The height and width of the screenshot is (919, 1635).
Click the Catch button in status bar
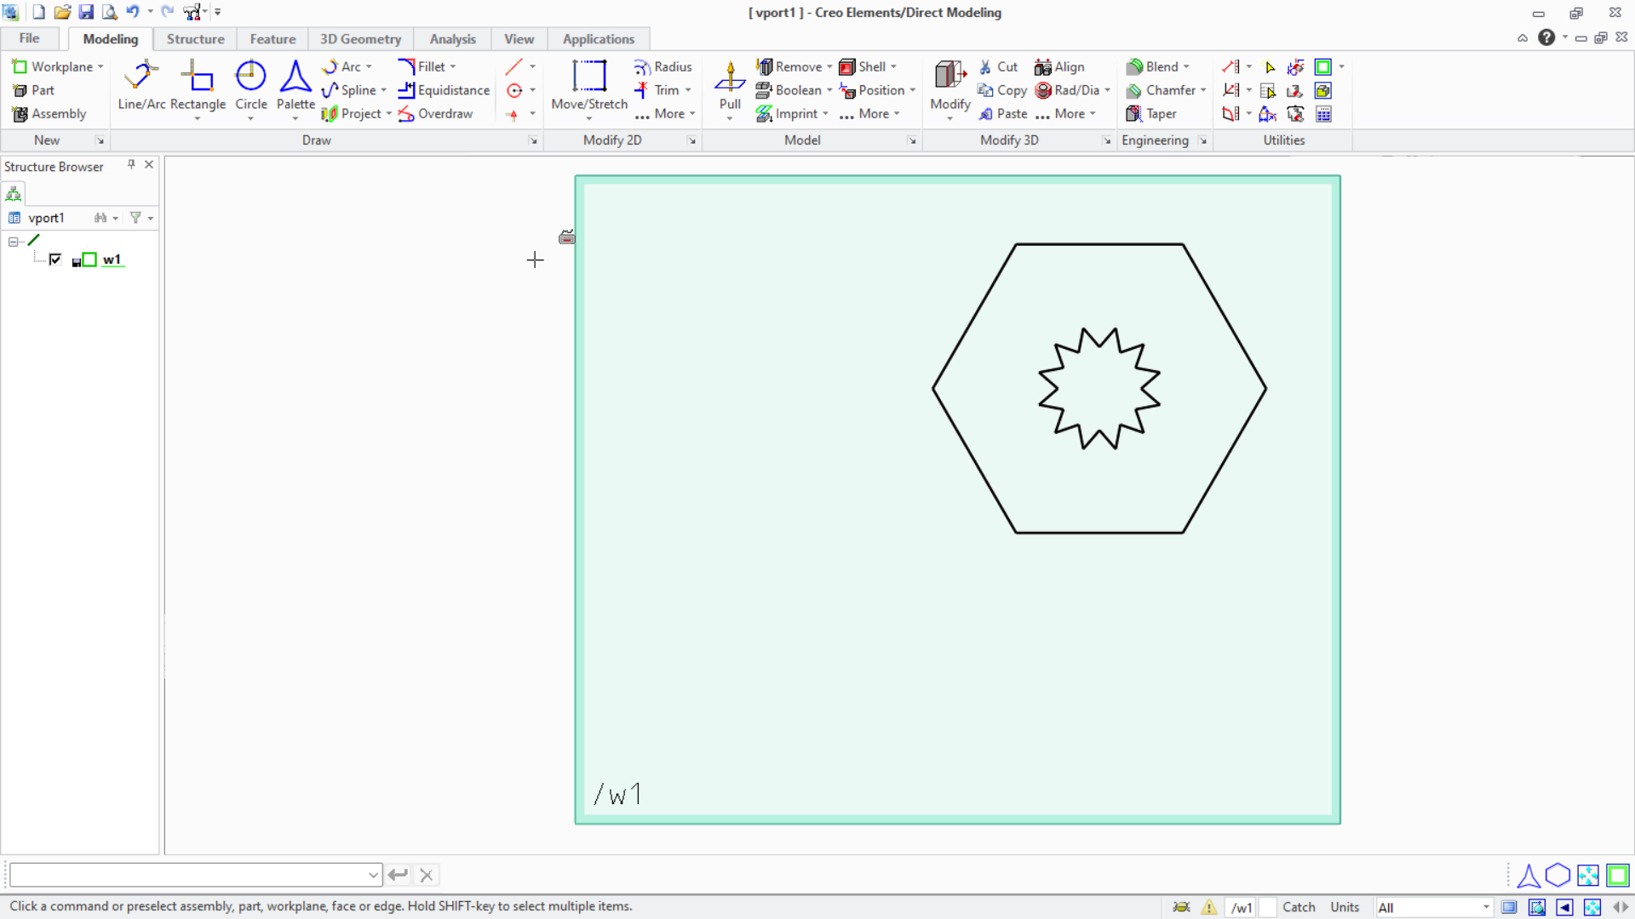(x=1299, y=907)
